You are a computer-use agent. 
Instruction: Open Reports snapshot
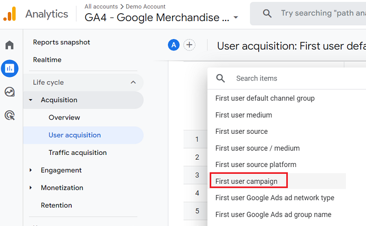pos(61,42)
